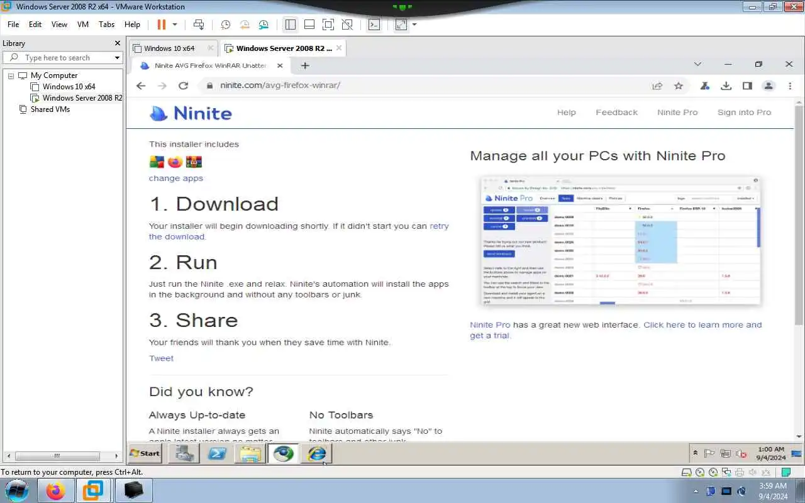Select Windows Server 2008 R2 in library tree

tap(82, 98)
